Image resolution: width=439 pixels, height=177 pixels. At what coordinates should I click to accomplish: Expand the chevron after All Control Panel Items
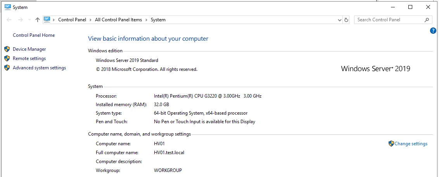pos(146,20)
